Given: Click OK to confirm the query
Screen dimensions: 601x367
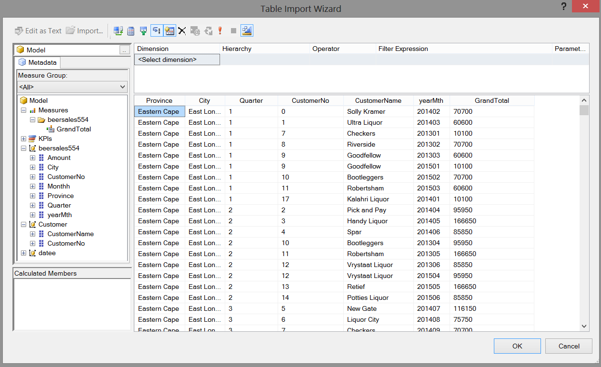Looking at the screenshot, I should tap(517, 346).
